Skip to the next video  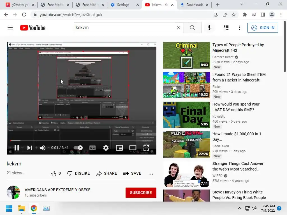point(29,148)
